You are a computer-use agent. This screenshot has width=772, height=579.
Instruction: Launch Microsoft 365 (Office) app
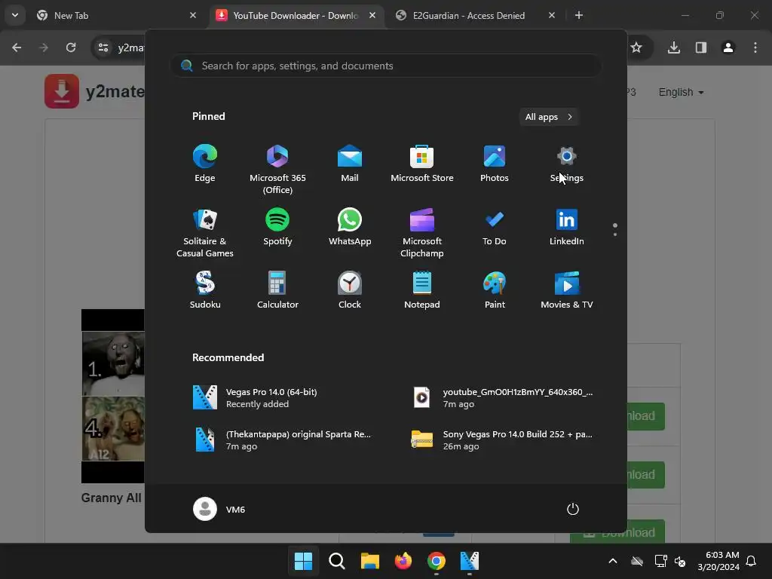277,170
